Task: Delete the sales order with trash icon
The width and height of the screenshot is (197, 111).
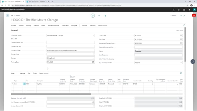Action: (105, 16)
